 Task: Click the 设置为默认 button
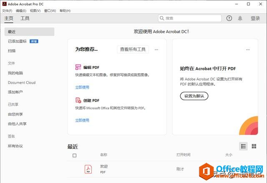pyautogui.click(x=194, y=96)
